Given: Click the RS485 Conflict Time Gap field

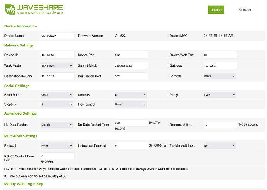Looking at the screenshot, I should [58, 156].
